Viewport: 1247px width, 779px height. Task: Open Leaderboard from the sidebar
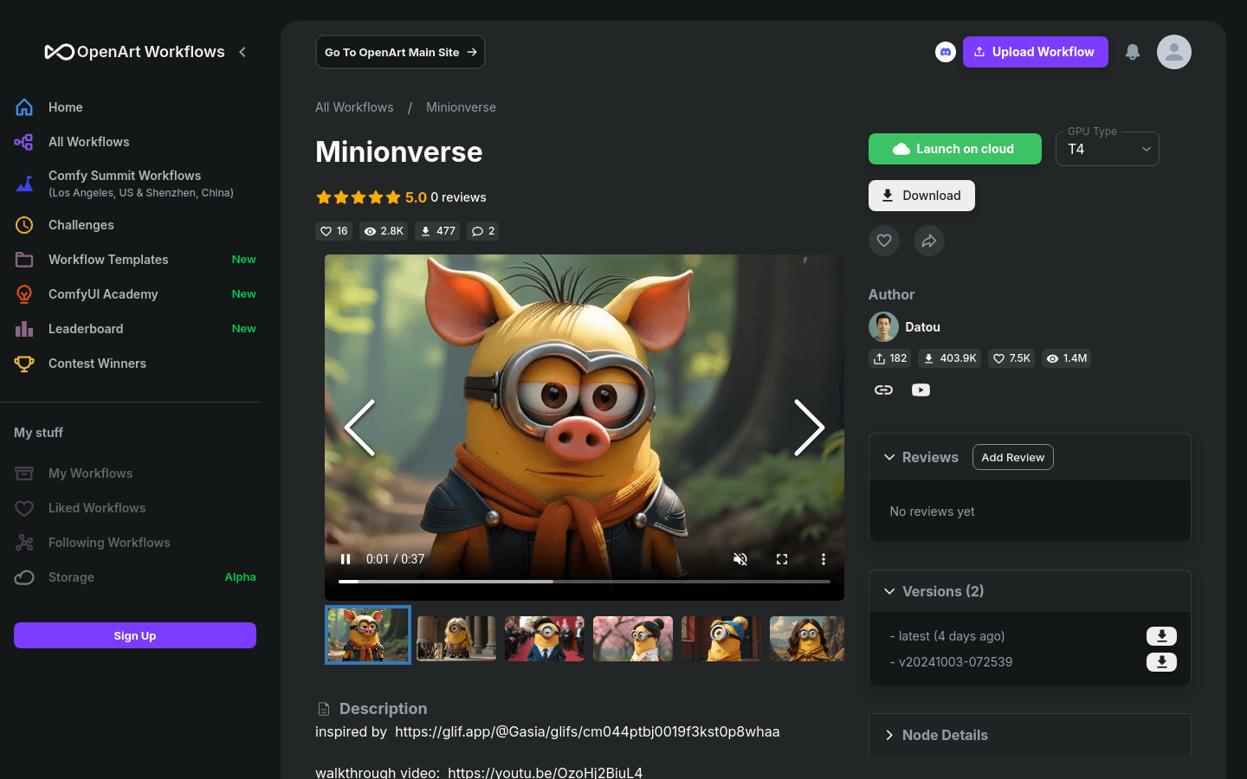[86, 329]
